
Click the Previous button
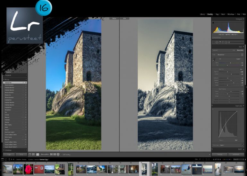coord(219,154)
